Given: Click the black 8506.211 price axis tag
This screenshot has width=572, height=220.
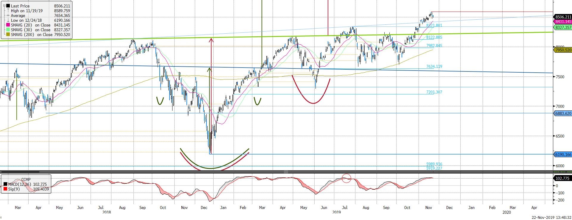Looking at the screenshot, I should [x=562, y=17].
